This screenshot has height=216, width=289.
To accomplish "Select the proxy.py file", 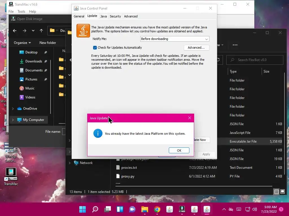I will point(128,176).
